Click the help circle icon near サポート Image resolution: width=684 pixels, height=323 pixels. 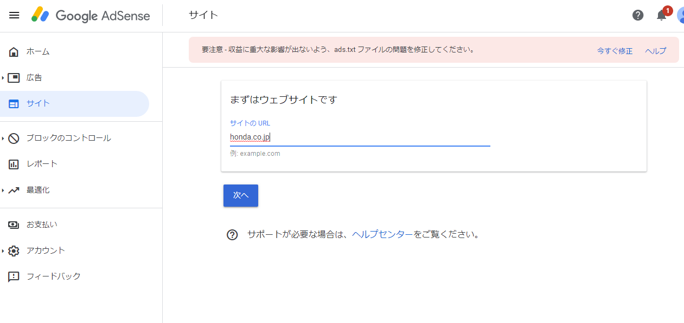click(x=232, y=235)
